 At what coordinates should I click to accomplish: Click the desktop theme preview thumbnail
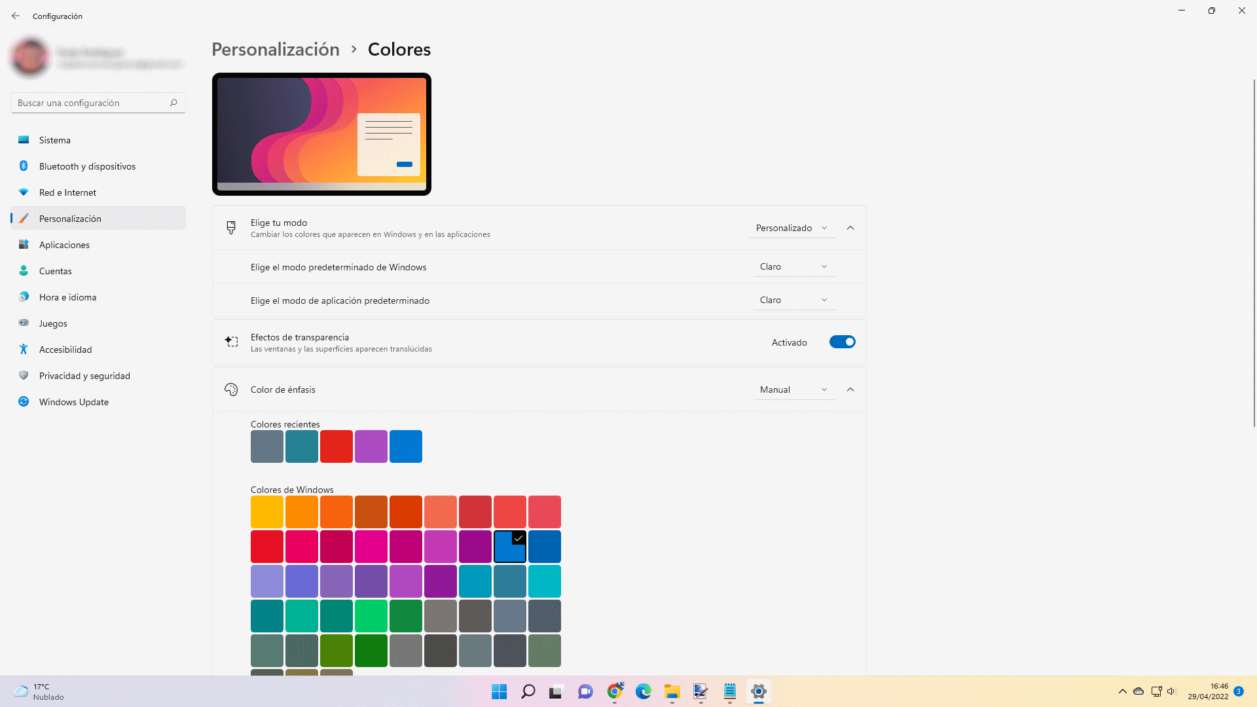pyautogui.click(x=321, y=134)
